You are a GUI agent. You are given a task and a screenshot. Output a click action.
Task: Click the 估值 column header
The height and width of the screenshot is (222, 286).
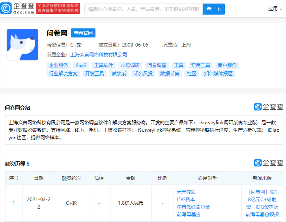point(99,178)
